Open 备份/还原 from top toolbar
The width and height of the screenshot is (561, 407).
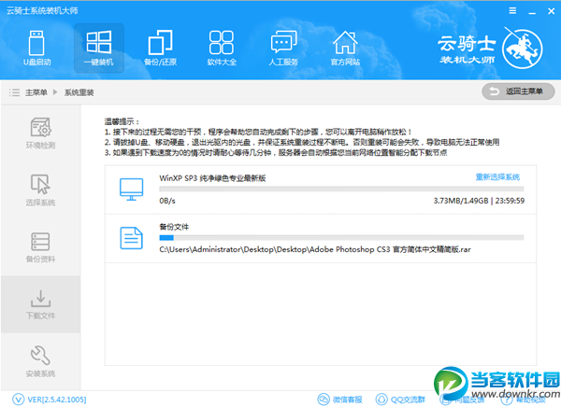[x=160, y=49]
